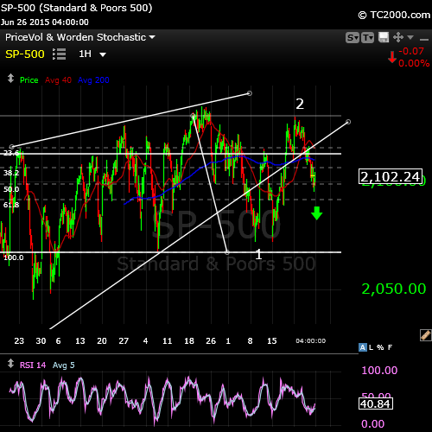
Task: Click the RSI pane resize arrows icon
Action: (10, 364)
